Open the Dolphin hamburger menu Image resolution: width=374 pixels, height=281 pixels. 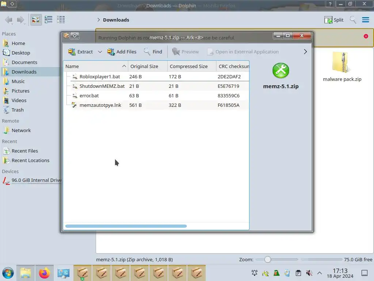[x=365, y=20]
